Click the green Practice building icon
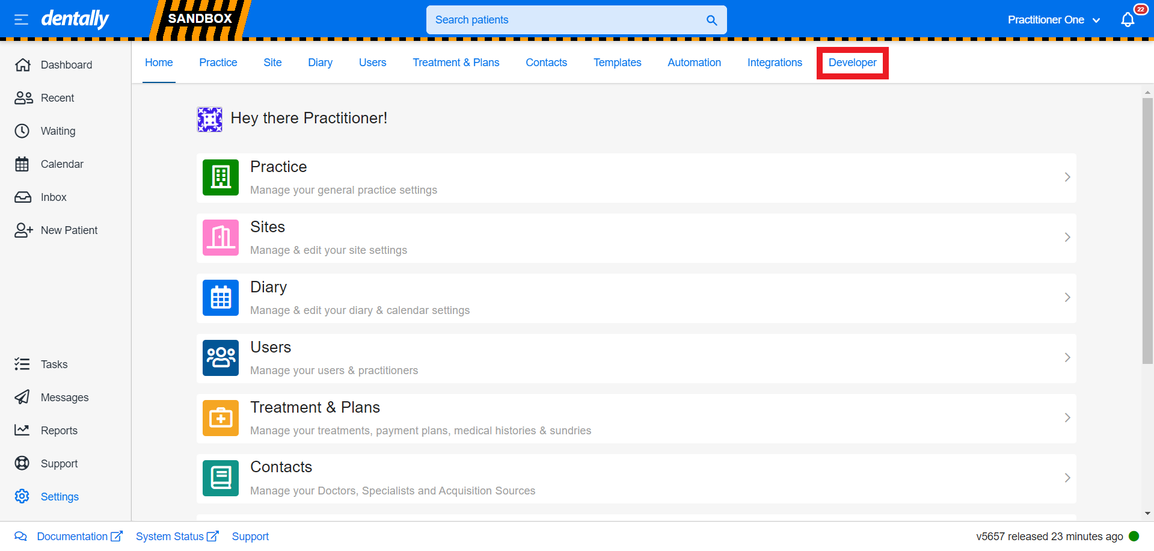 (221, 177)
